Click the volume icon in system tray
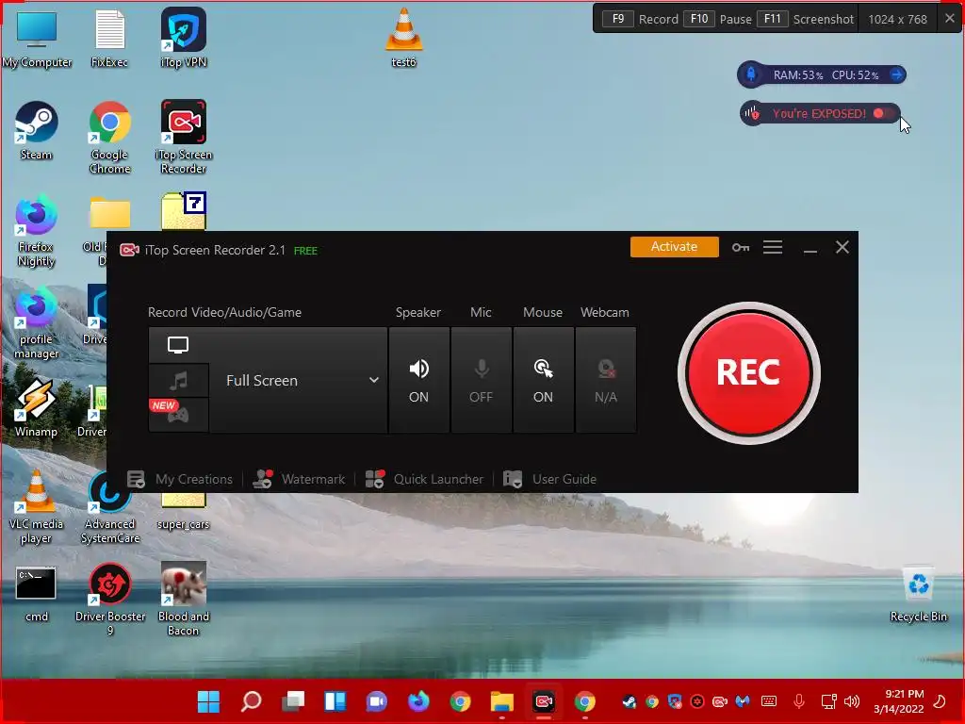This screenshot has height=724, width=965. click(852, 701)
